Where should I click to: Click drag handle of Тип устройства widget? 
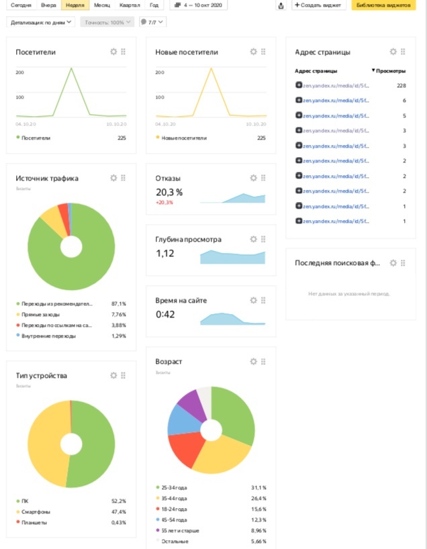pos(124,375)
